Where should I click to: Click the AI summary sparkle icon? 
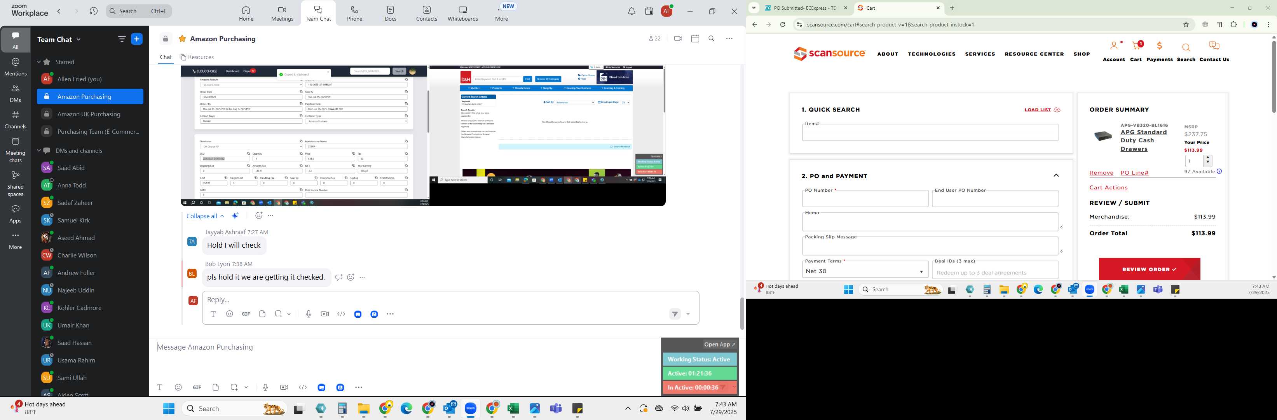[236, 216]
